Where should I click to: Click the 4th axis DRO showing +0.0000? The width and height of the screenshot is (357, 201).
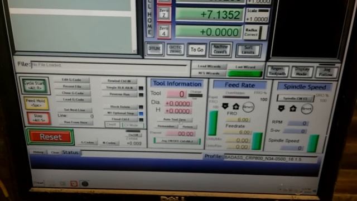tap(209, 32)
